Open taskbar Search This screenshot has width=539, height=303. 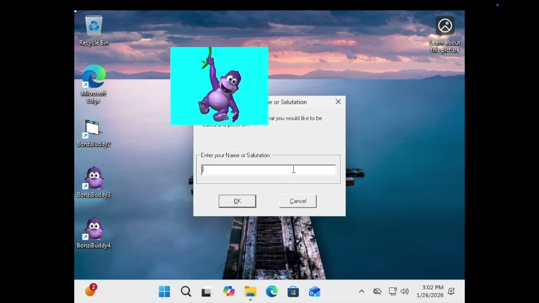point(186,291)
